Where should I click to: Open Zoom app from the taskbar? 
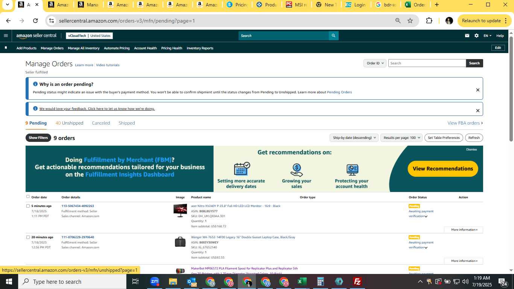pyautogui.click(x=154, y=281)
